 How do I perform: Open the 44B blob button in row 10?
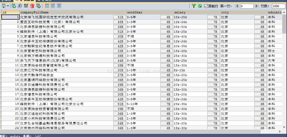[x=119, y=61]
